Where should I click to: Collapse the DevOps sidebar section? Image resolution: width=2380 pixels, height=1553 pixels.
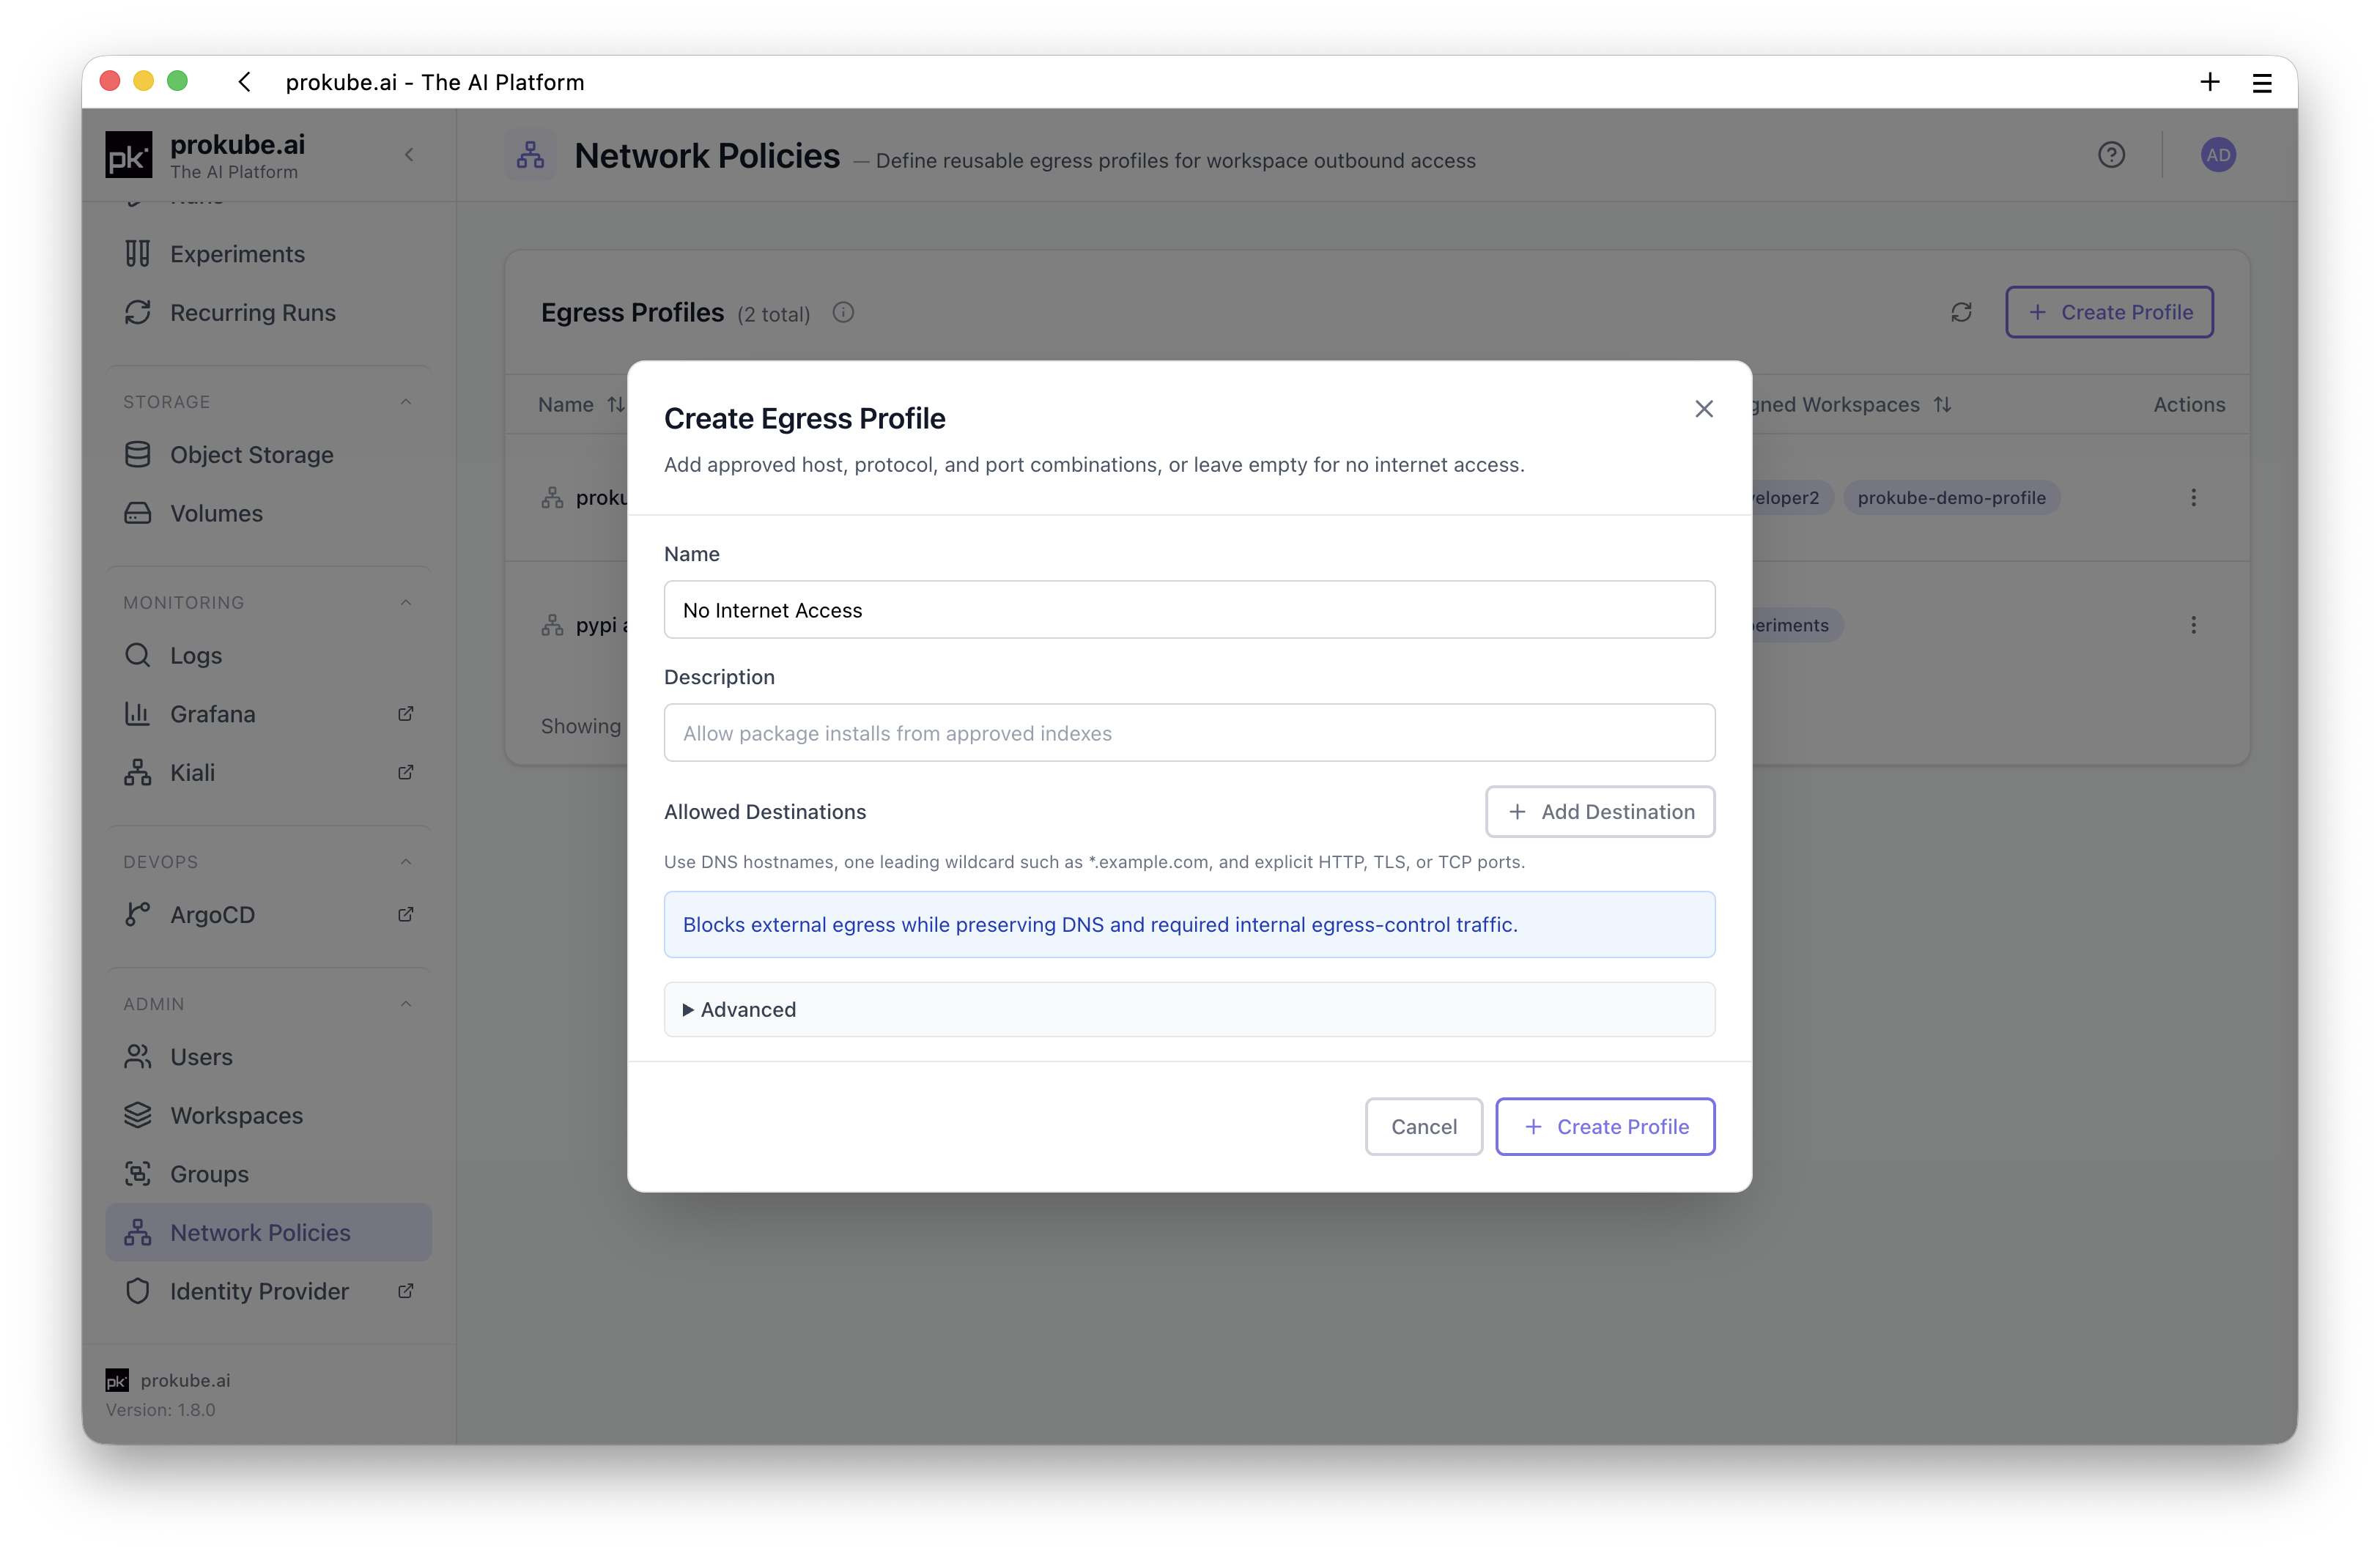tap(406, 862)
